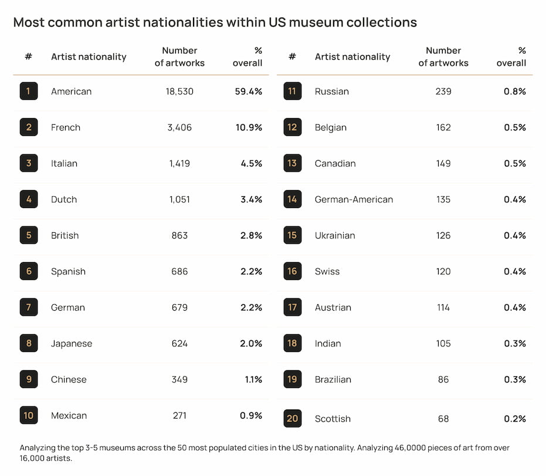The width and height of the screenshot is (546, 476).
Task: Click the footnote text below the table
Action: pos(264,453)
